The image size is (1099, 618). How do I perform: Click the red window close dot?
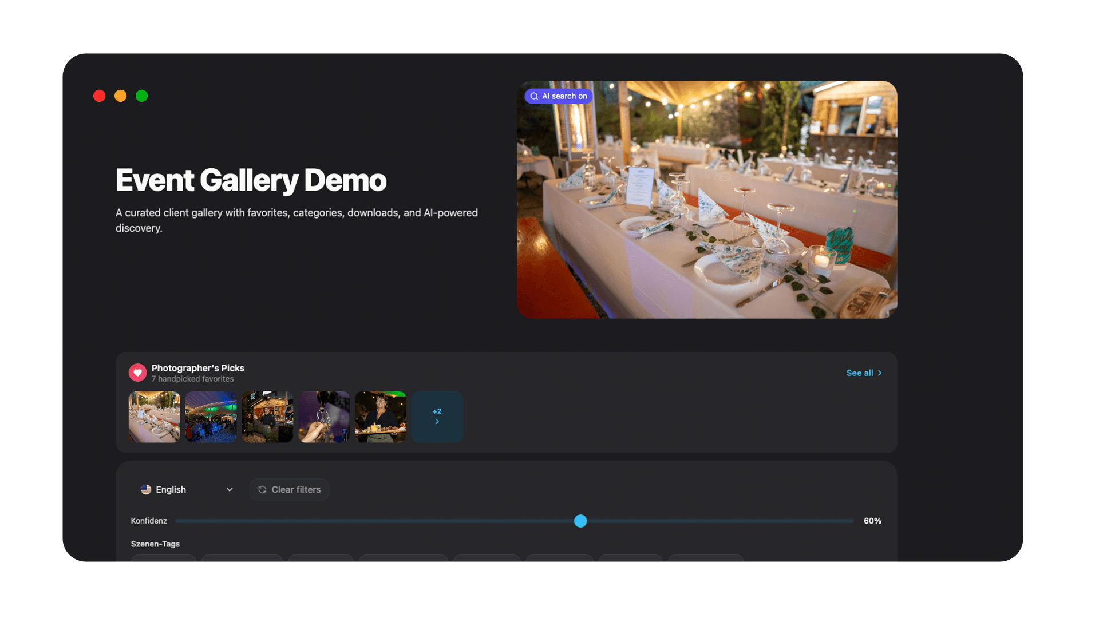[100, 96]
